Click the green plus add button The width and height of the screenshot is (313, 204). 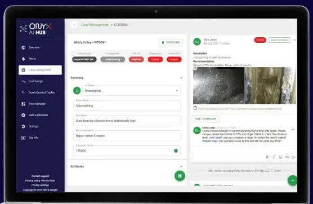[293, 180]
